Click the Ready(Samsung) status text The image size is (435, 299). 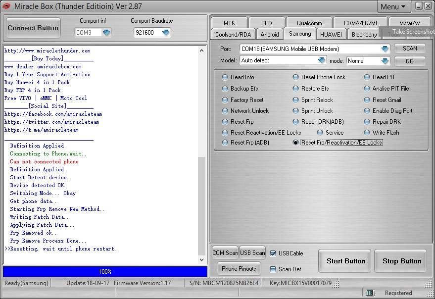click(x=26, y=283)
